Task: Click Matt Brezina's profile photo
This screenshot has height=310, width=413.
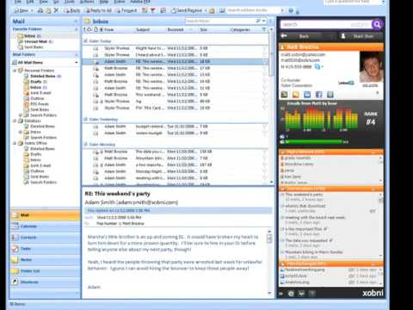Action: coord(371,67)
